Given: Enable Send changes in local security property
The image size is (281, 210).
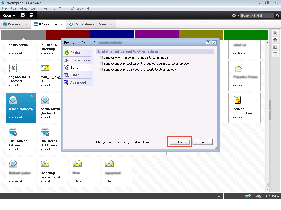Looking at the screenshot, I should (x=101, y=70).
